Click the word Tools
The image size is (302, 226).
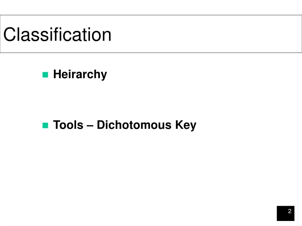click(68, 125)
